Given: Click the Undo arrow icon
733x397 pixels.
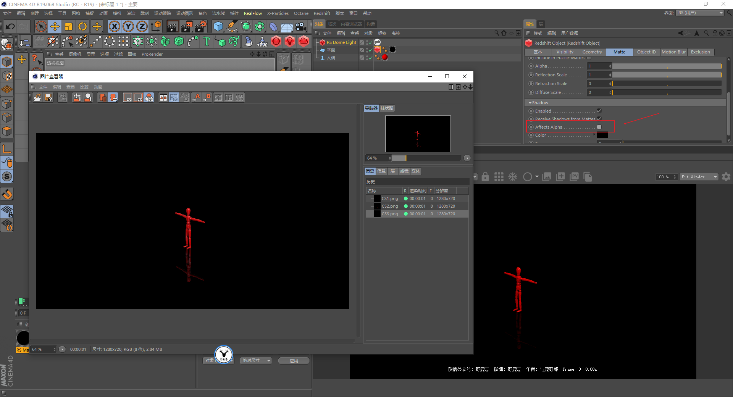Looking at the screenshot, I should (x=10, y=26).
